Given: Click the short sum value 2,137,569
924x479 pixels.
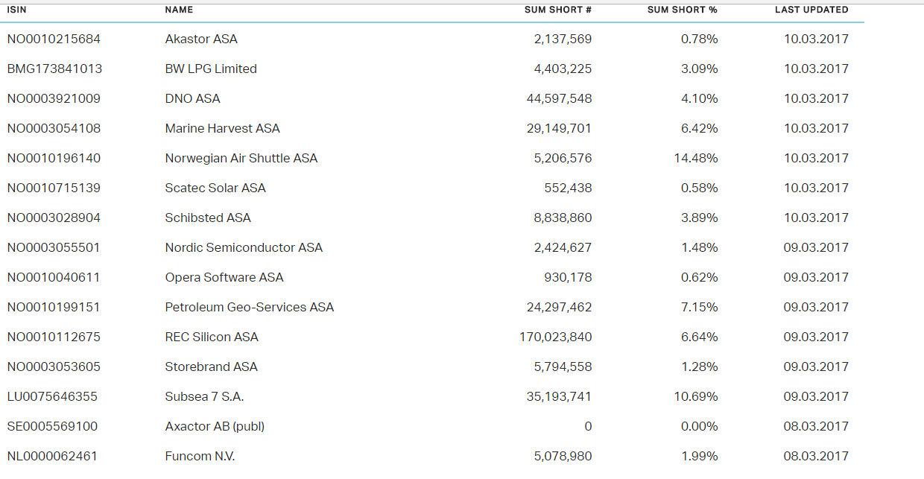Looking at the screenshot, I should click(563, 39).
